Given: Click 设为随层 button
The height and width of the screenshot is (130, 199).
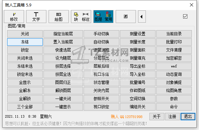Looking at the screenshot, I should tap(63, 58).
